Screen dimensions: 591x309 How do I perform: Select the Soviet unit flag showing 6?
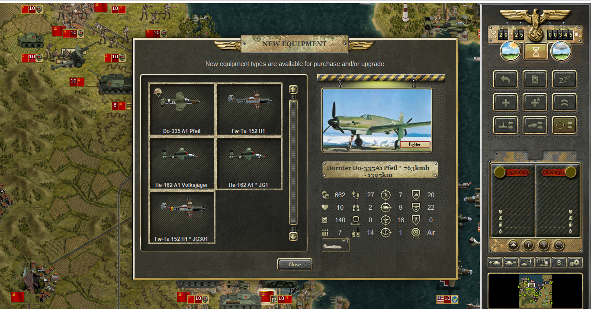[119, 106]
